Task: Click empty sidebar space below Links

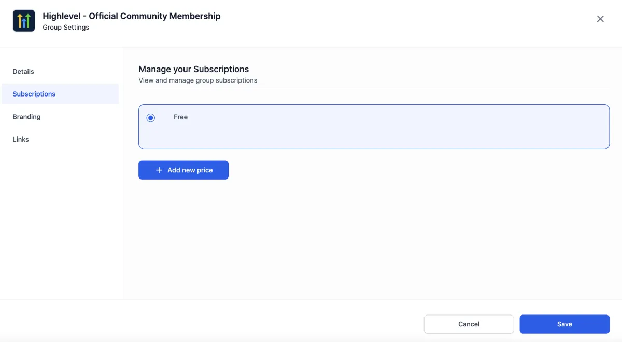Action: pos(61,218)
